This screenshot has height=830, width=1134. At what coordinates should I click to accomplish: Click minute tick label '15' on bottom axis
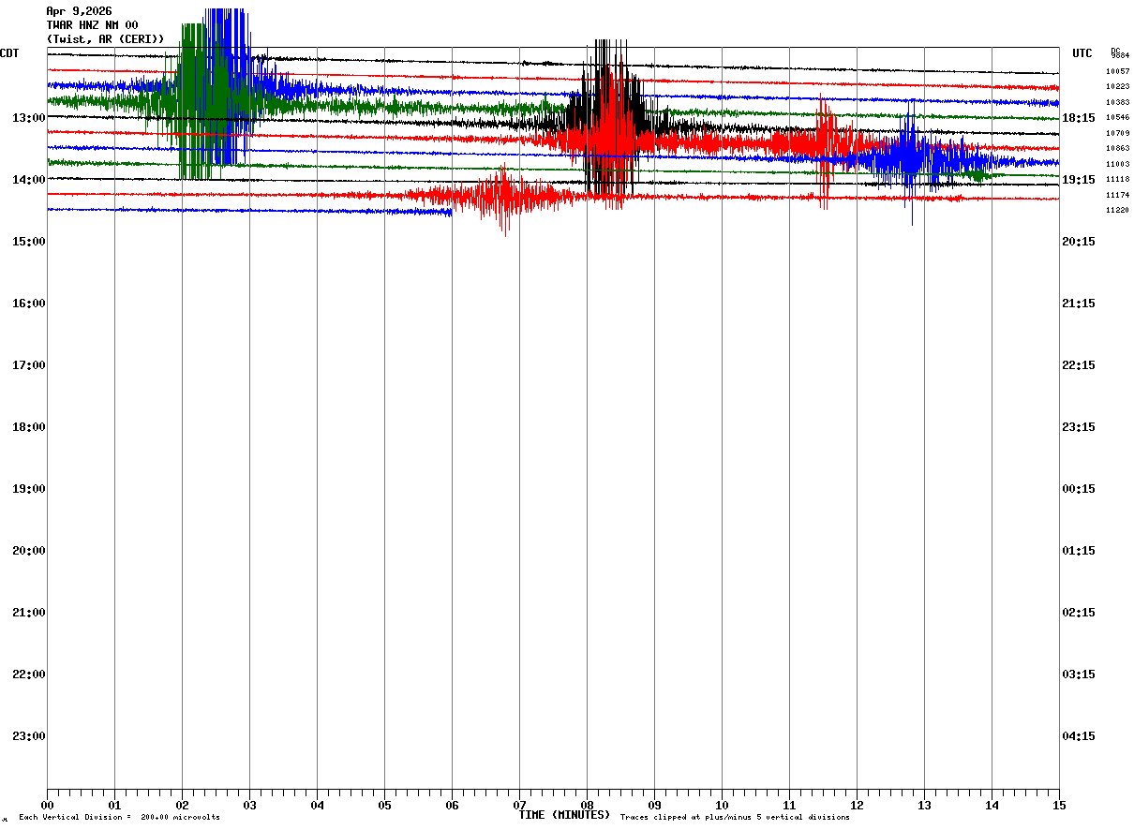point(1059,805)
